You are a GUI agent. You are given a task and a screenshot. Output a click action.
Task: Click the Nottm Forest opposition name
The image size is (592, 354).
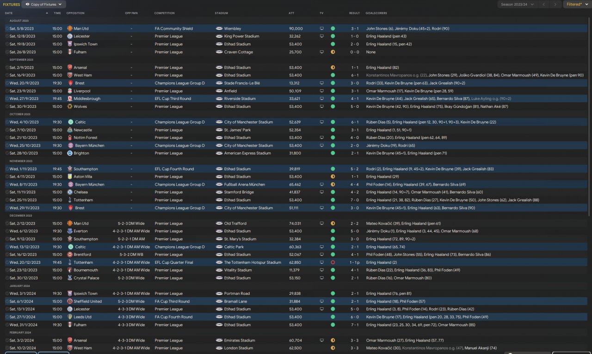click(86, 138)
